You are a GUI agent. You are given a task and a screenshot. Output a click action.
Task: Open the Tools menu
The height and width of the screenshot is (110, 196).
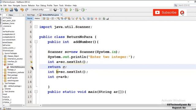click(x=61, y=5)
